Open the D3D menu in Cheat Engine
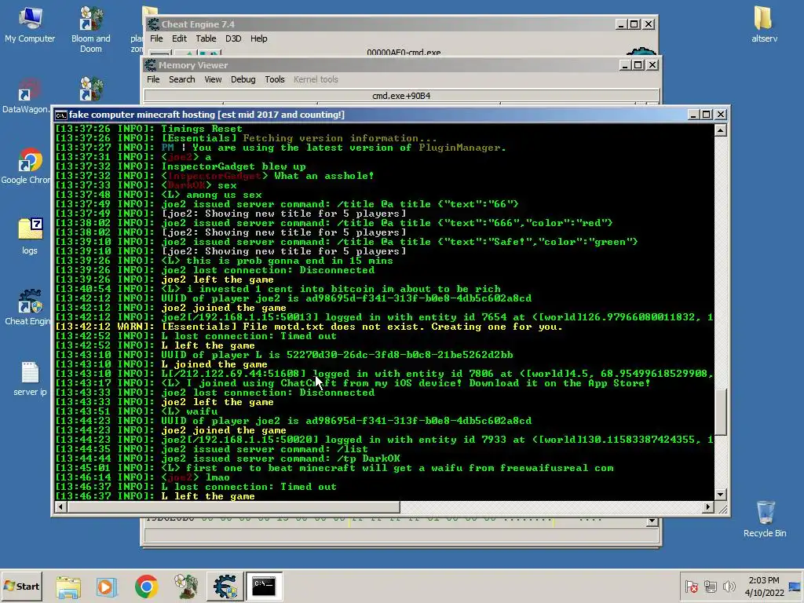The height and width of the screenshot is (603, 804). 233,38
